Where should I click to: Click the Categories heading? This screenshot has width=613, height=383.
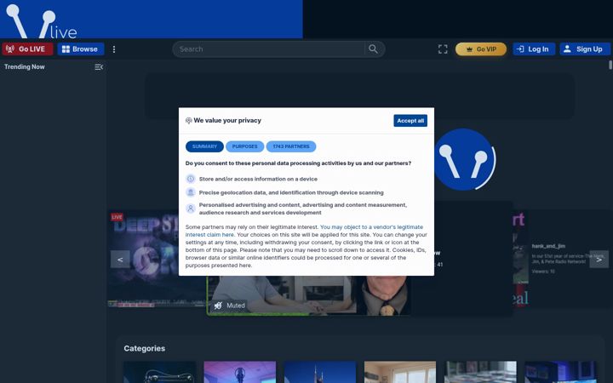pyautogui.click(x=144, y=349)
